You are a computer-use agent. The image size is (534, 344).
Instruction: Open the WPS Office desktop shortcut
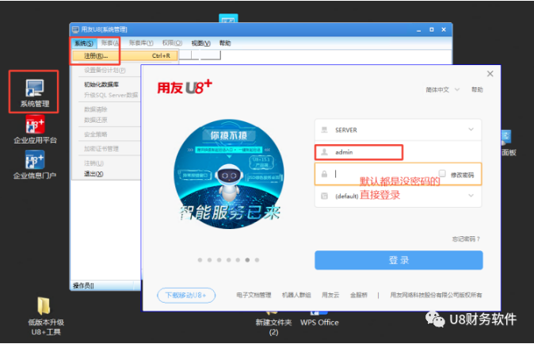tap(319, 318)
